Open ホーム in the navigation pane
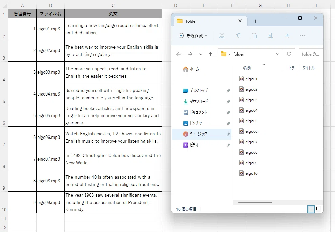335x232 pixels. (x=191, y=69)
